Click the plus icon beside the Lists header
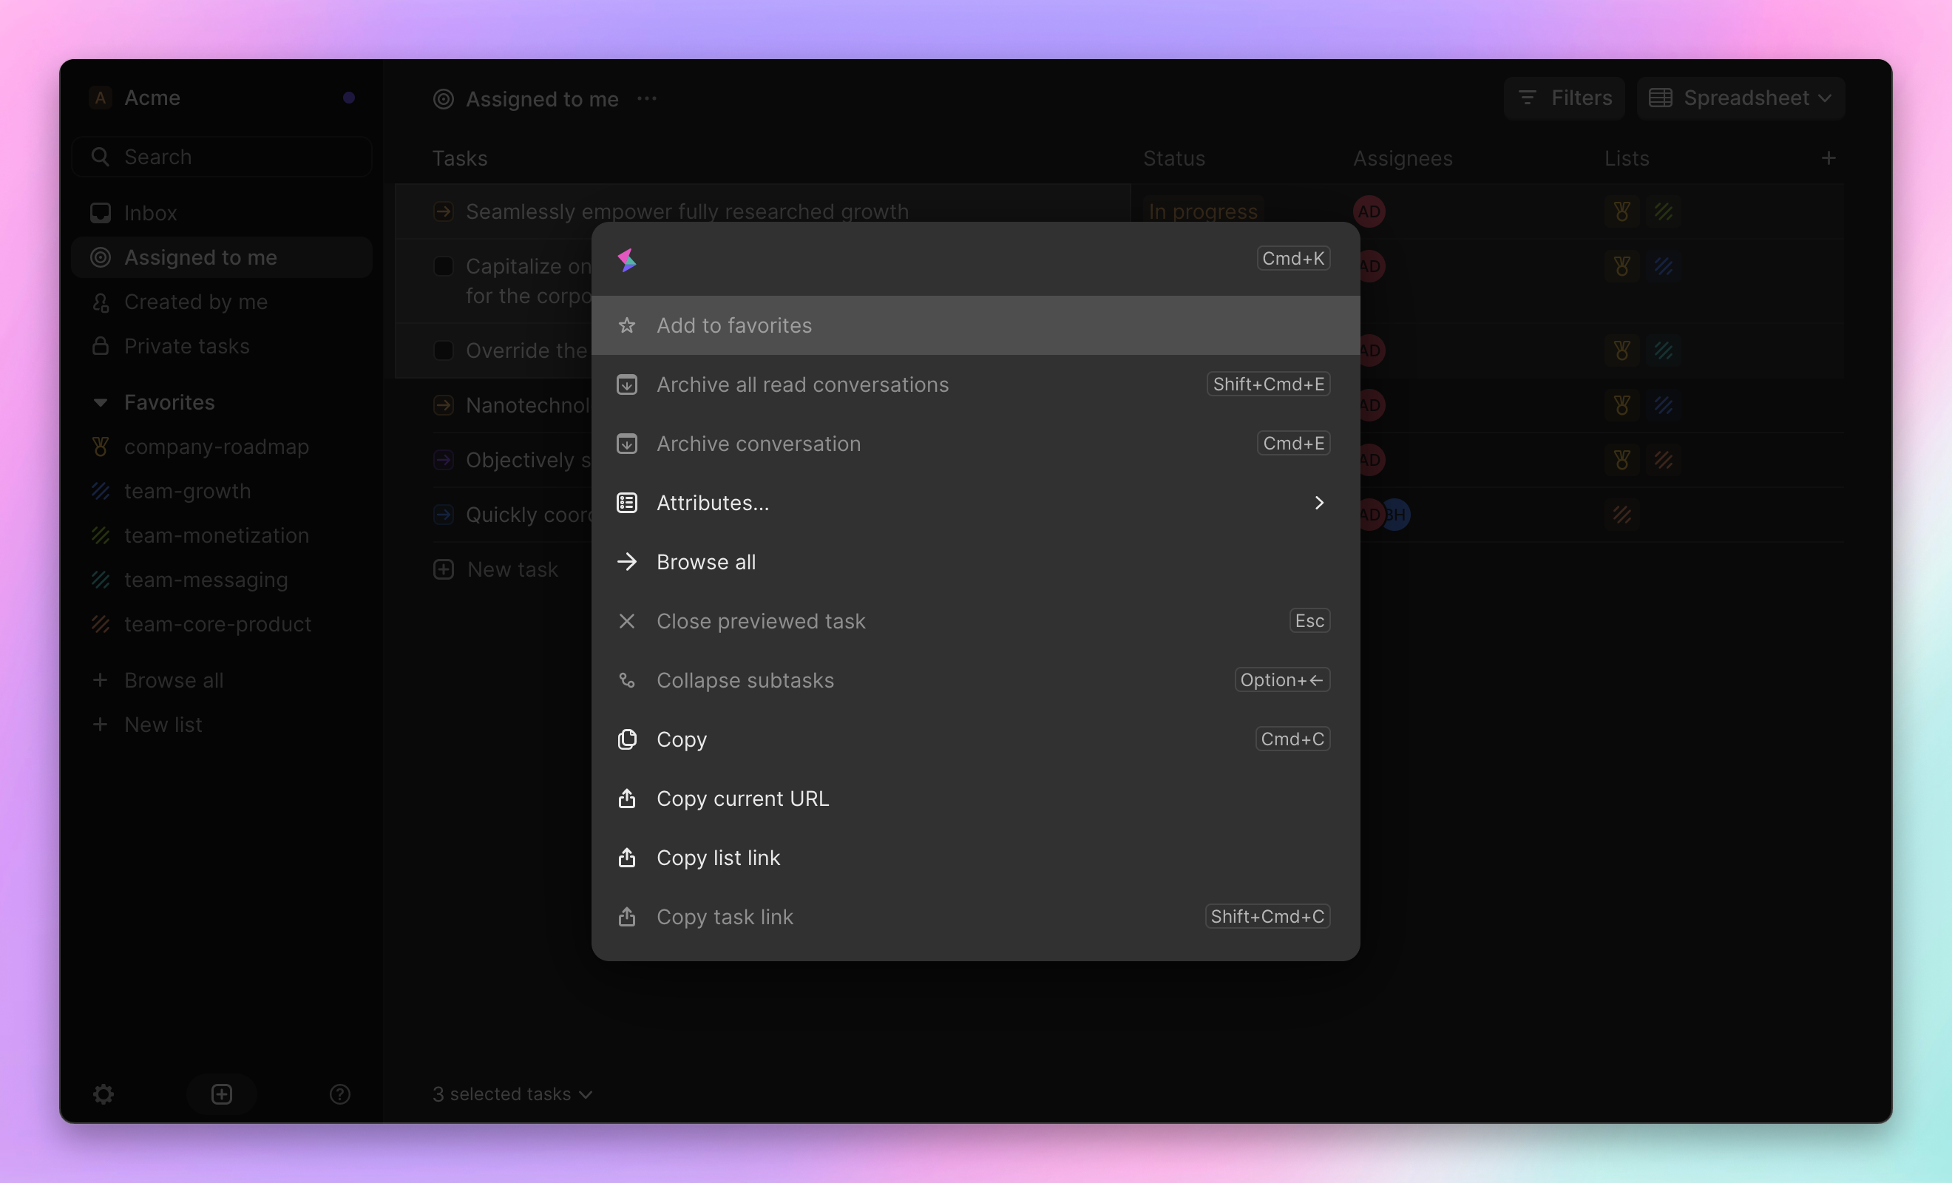This screenshot has height=1183, width=1952. pyautogui.click(x=1829, y=157)
